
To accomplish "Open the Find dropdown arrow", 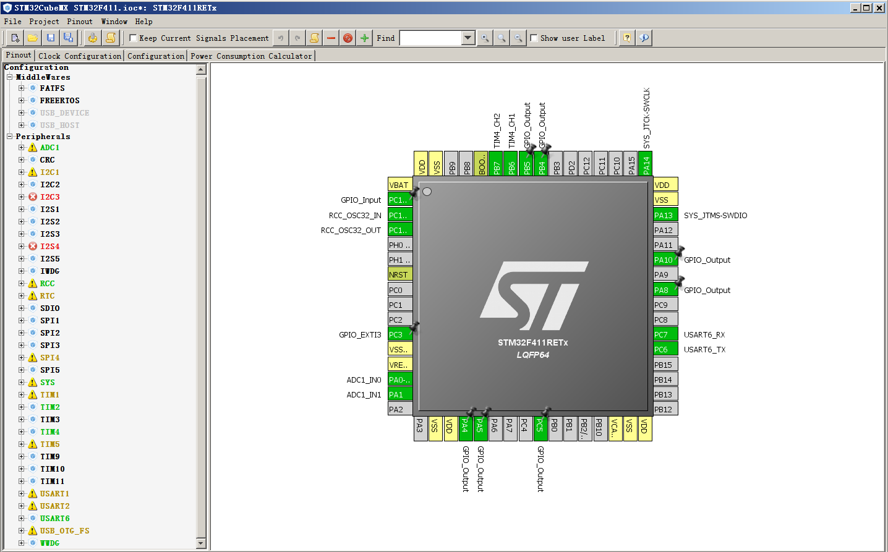I will coord(468,38).
